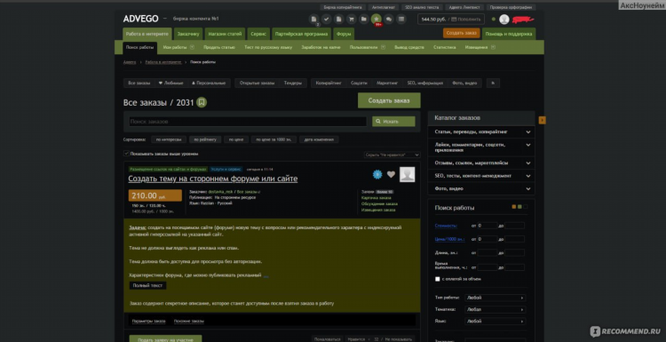Sort orders 'по цене за 1000 зн.'
The width and height of the screenshot is (666, 342).
274,139
